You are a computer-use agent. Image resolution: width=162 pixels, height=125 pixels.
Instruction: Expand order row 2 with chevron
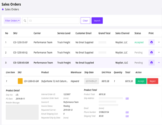pyautogui.click(x=159, y=52)
